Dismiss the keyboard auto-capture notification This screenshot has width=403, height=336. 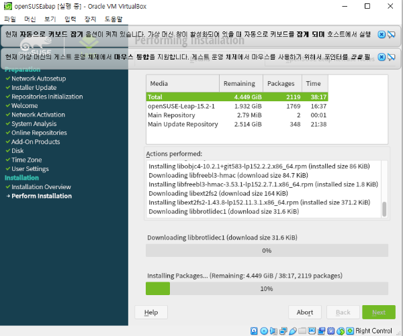382,34
